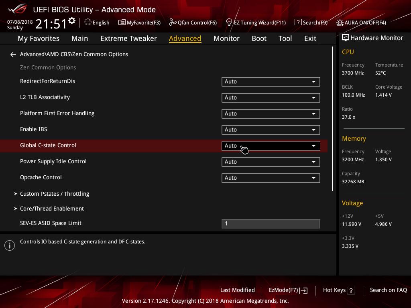Open Enable IBS dropdown
411x308 pixels.
[x=271, y=130]
